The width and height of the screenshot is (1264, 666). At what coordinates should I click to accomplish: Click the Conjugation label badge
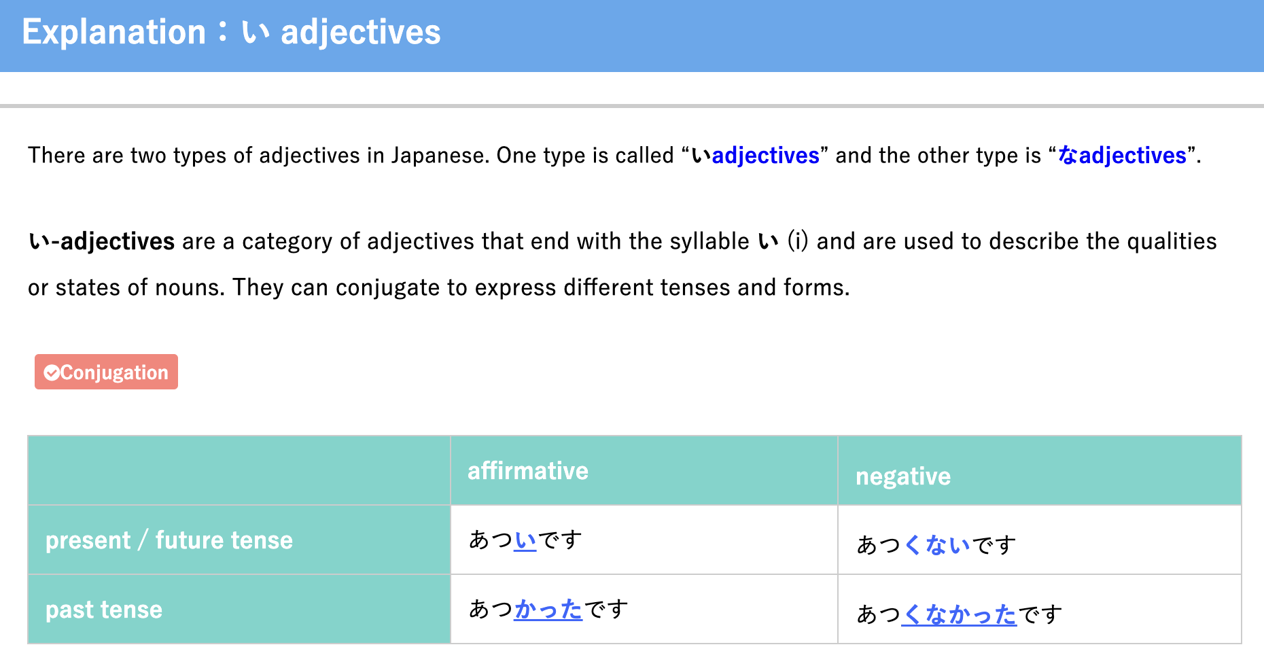tap(106, 372)
